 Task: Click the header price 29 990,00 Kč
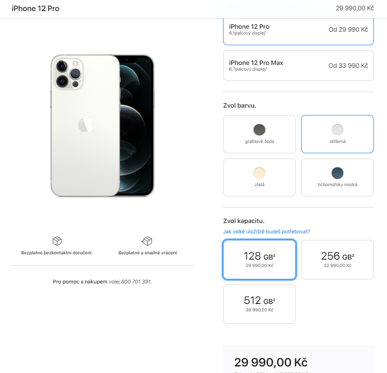point(354,9)
